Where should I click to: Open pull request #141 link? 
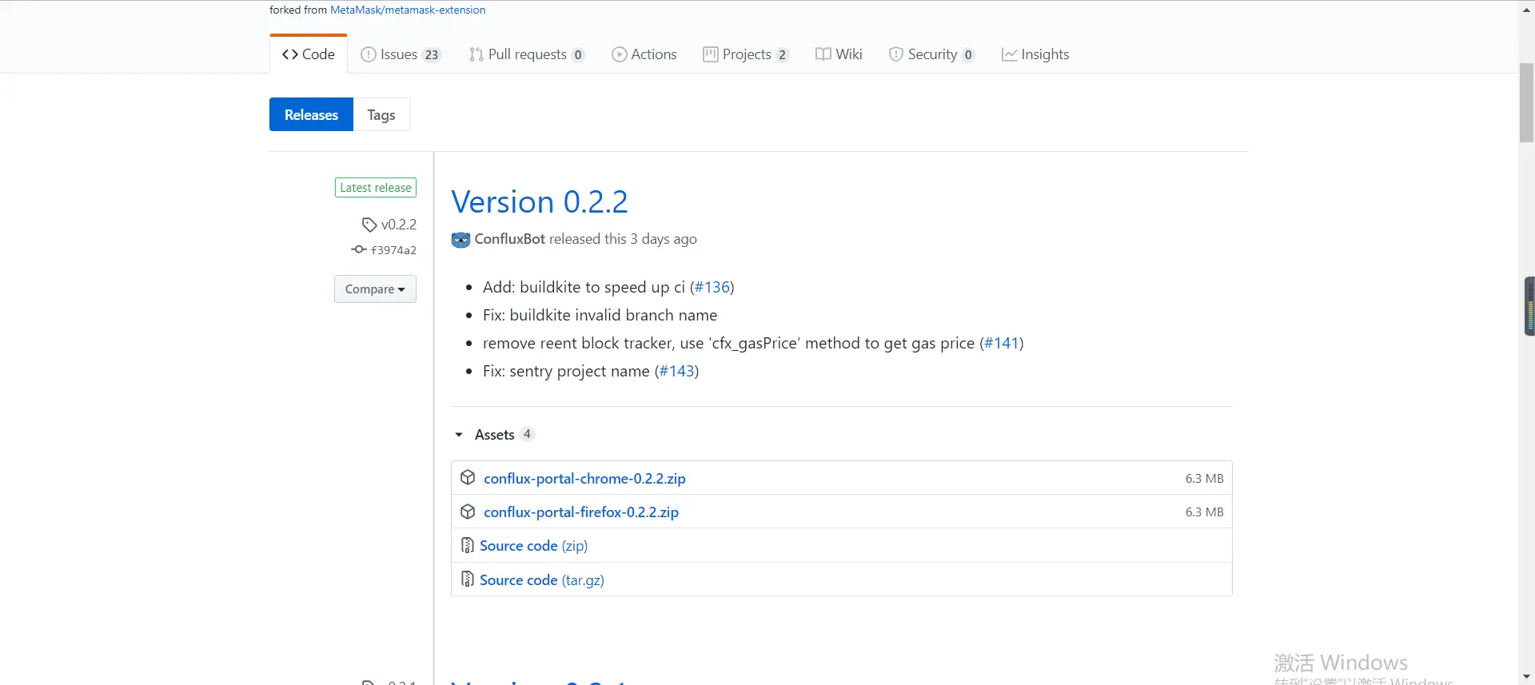tap(1002, 343)
